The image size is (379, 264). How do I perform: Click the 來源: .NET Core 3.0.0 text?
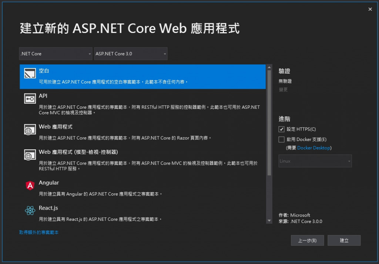[x=301, y=221]
